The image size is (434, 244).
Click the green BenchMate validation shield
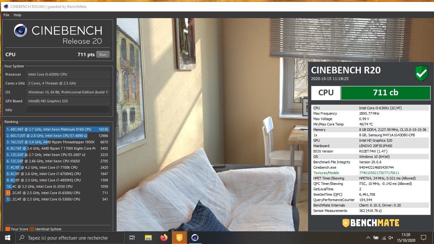point(422,73)
